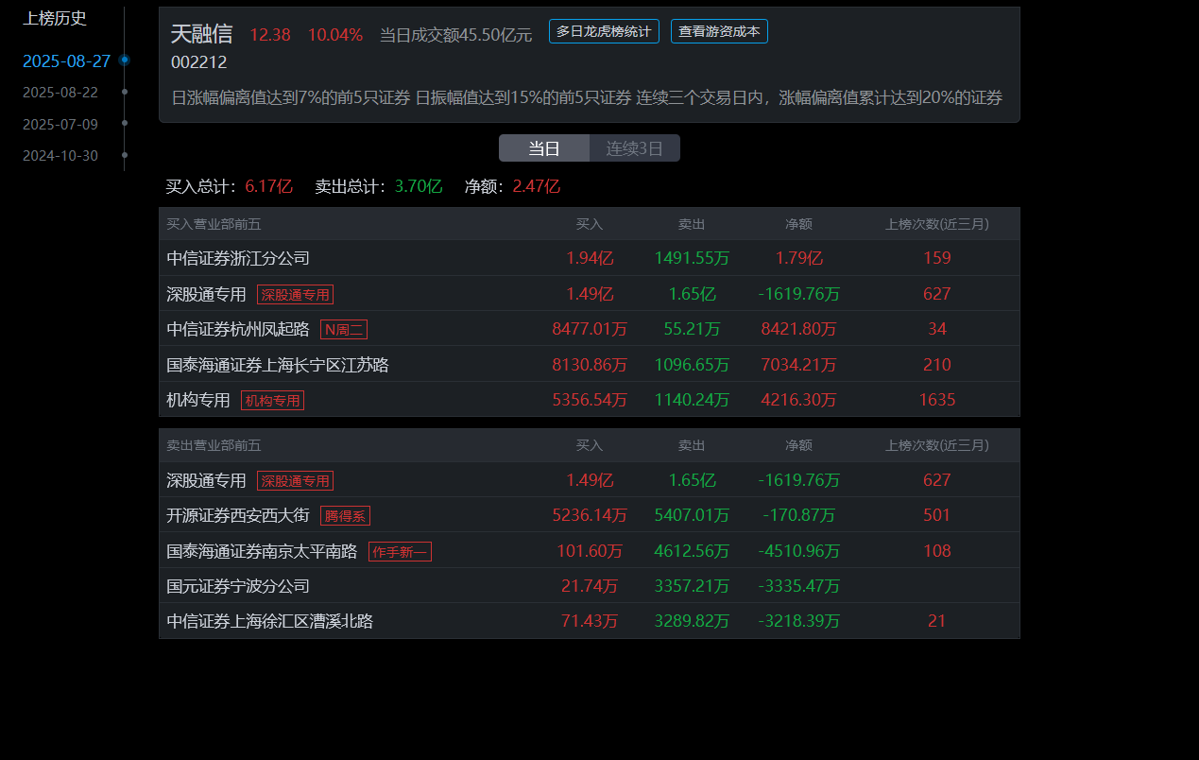This screenshot has height=760, width=1199.
Task: Open 深股通专用 name in sell table
Action: coord(206,480)
